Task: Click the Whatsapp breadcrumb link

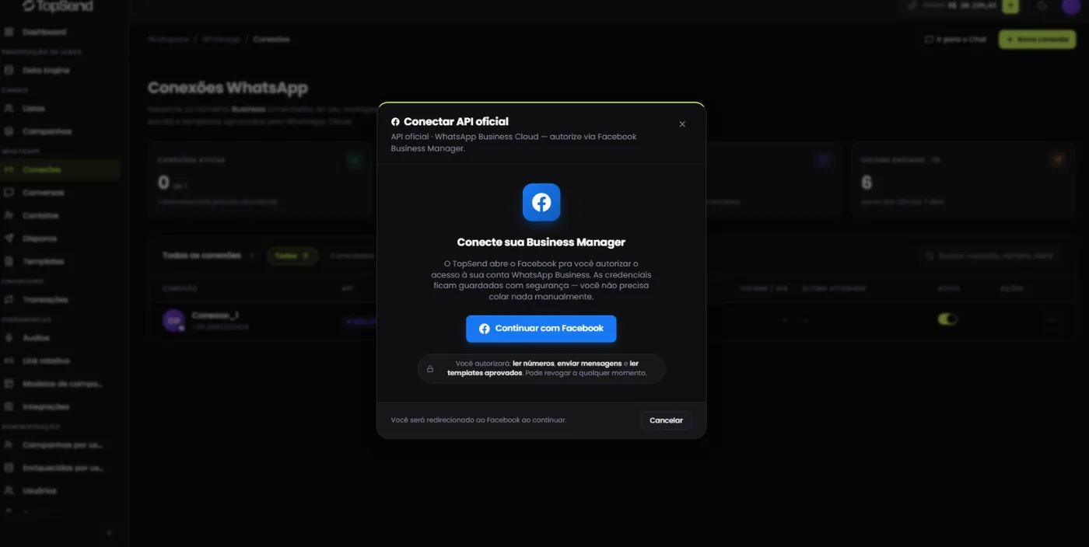Action: click(221, 40)
